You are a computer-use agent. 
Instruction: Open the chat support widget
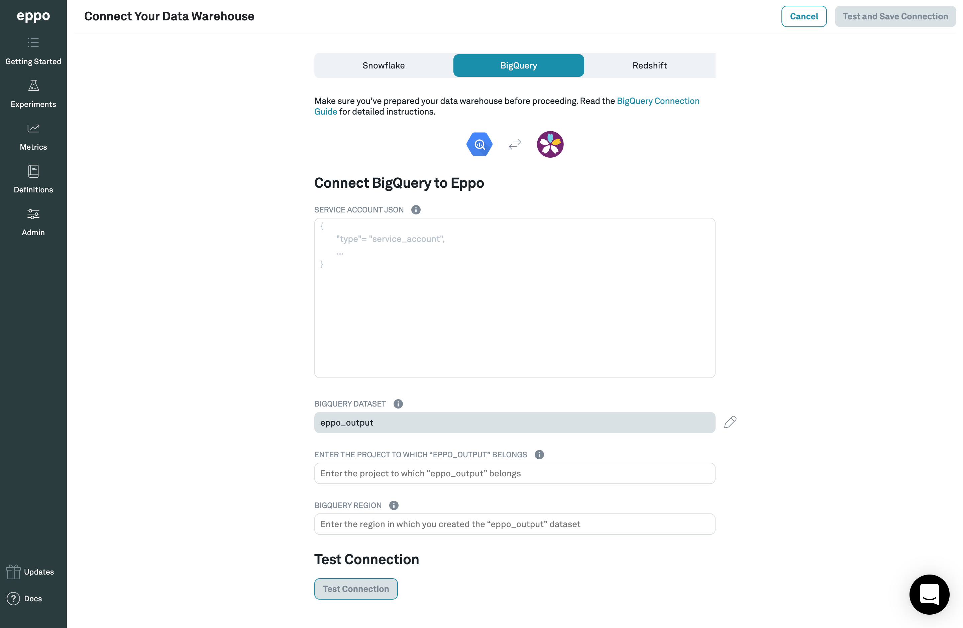point(929,595)
